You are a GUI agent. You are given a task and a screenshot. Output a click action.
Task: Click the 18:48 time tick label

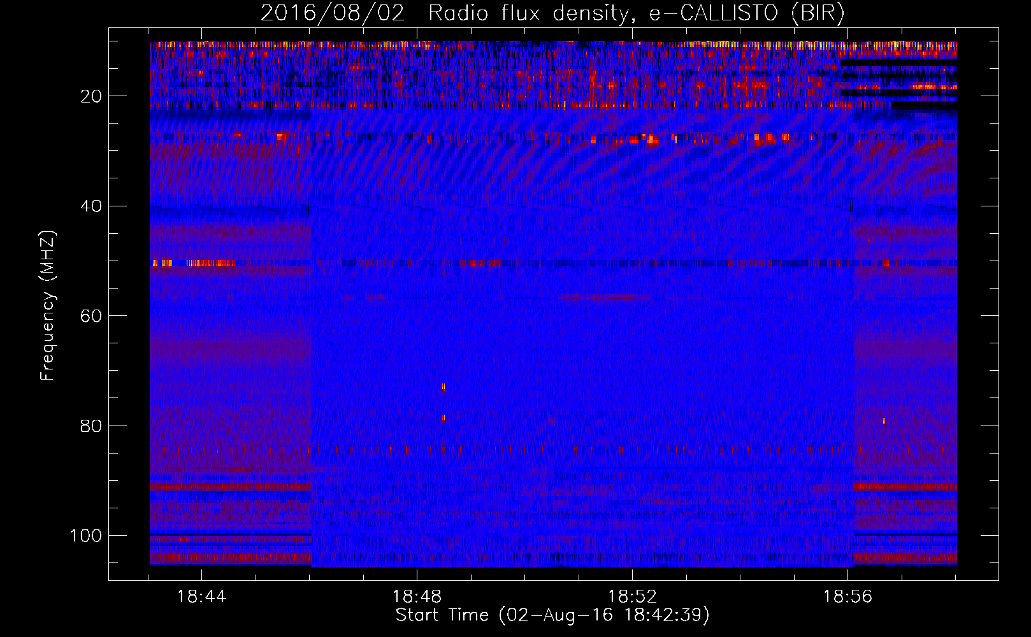click(x=417, y=597)
